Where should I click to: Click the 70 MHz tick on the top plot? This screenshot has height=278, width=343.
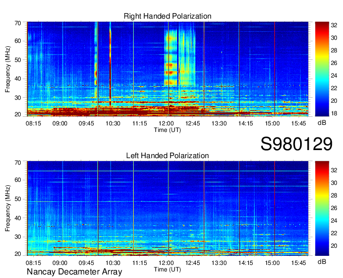tap(18, 23)
